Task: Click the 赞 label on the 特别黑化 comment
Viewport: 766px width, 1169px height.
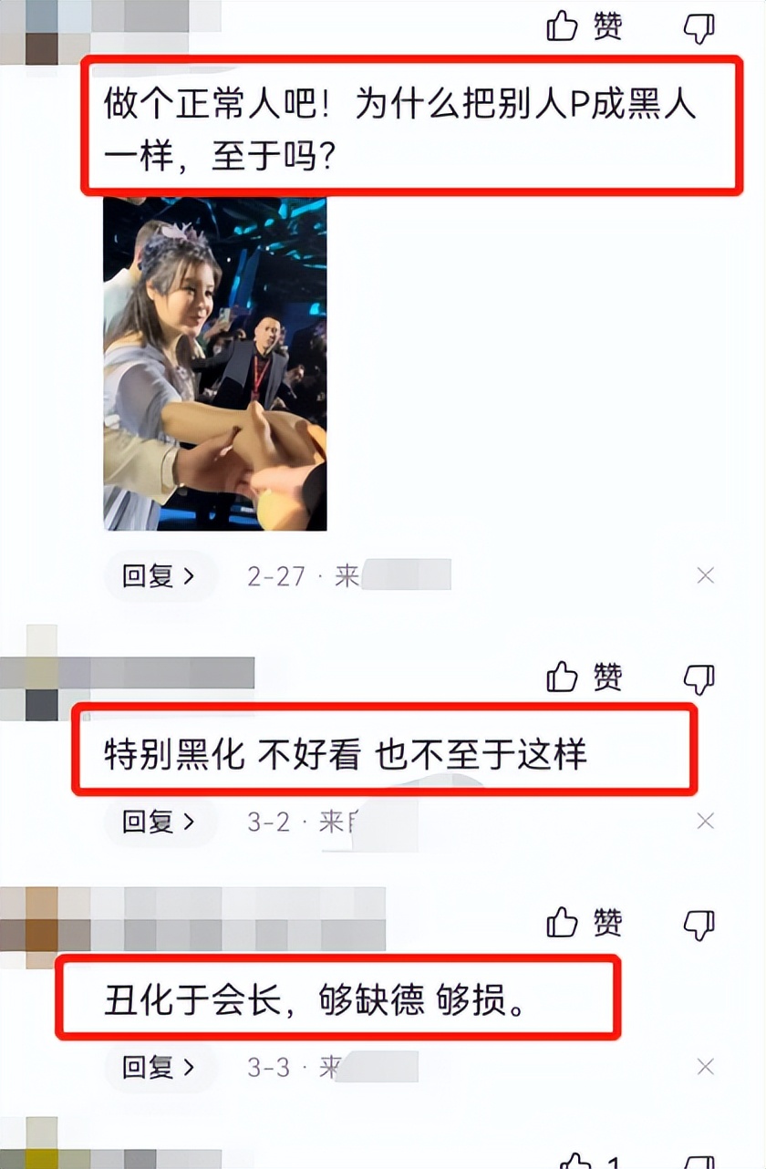Action: pyautogui.click(x=608, y=677)
